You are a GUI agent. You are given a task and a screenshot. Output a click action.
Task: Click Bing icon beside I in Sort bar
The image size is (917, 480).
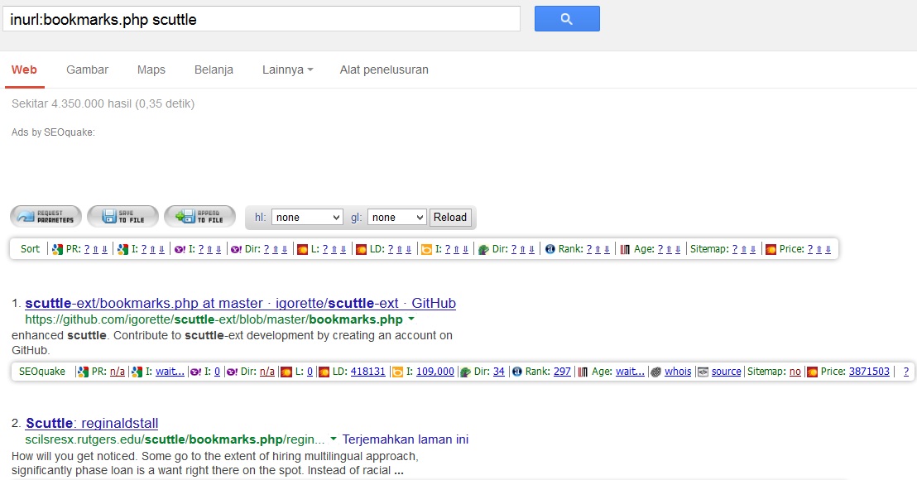point(427,249)
